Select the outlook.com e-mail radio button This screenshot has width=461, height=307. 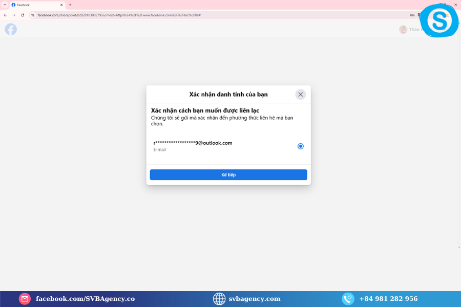[301, 146]
